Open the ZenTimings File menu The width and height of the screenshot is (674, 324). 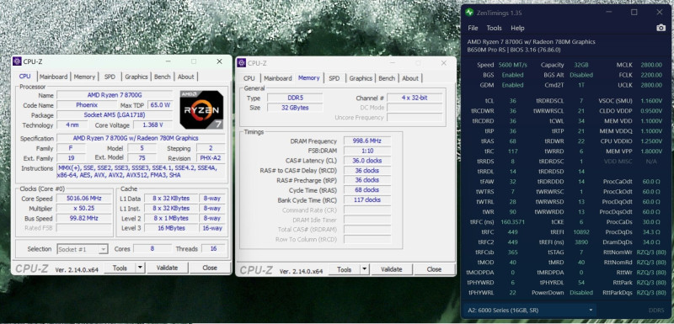473,28
